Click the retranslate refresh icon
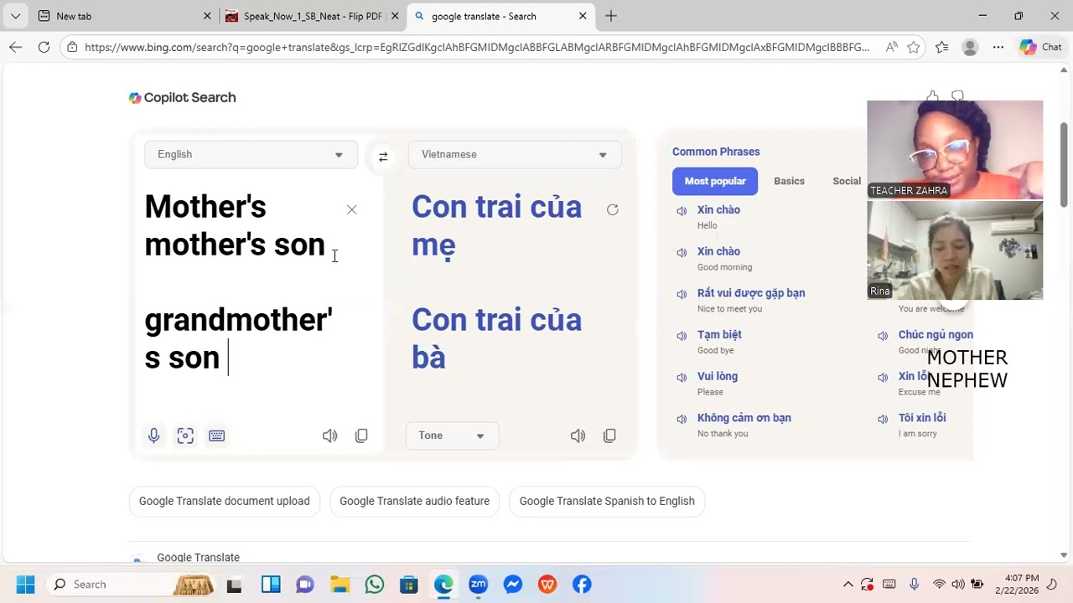This screenshot has height=603, width=1073. pos(613,209)
